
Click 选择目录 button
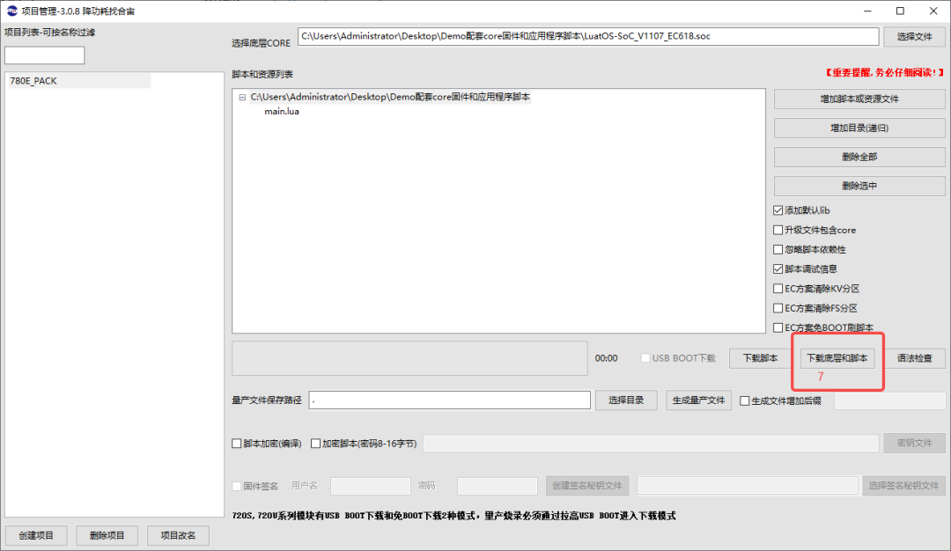pyautogui.click(x=626, y=400)
